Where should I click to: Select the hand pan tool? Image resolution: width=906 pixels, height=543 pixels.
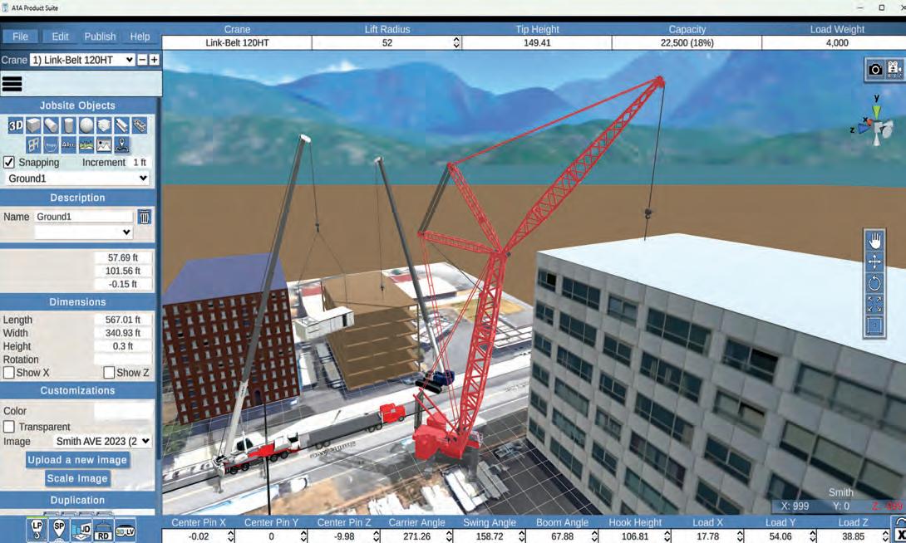[x=874, y=241]
